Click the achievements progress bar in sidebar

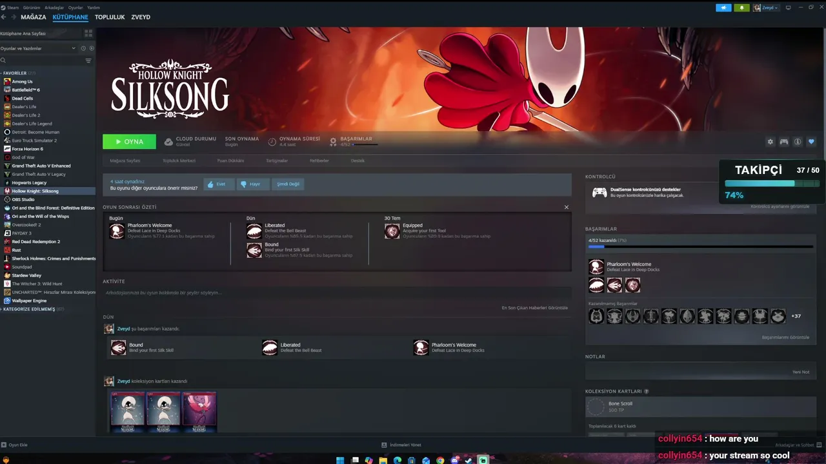click(x=700, y=246)
